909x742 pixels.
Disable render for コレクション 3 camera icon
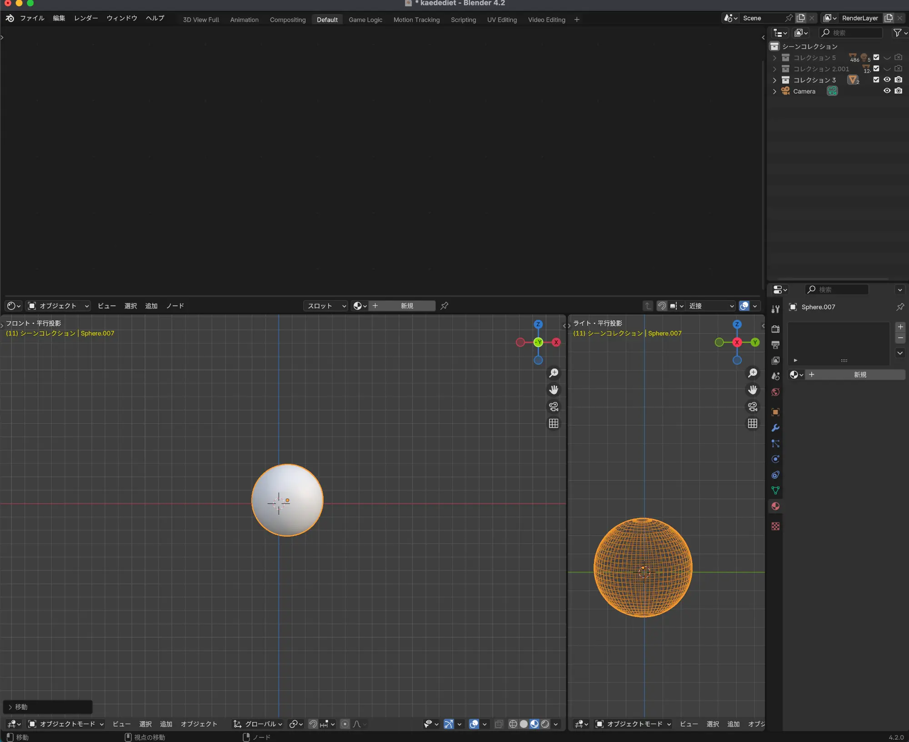coord(899,80)
